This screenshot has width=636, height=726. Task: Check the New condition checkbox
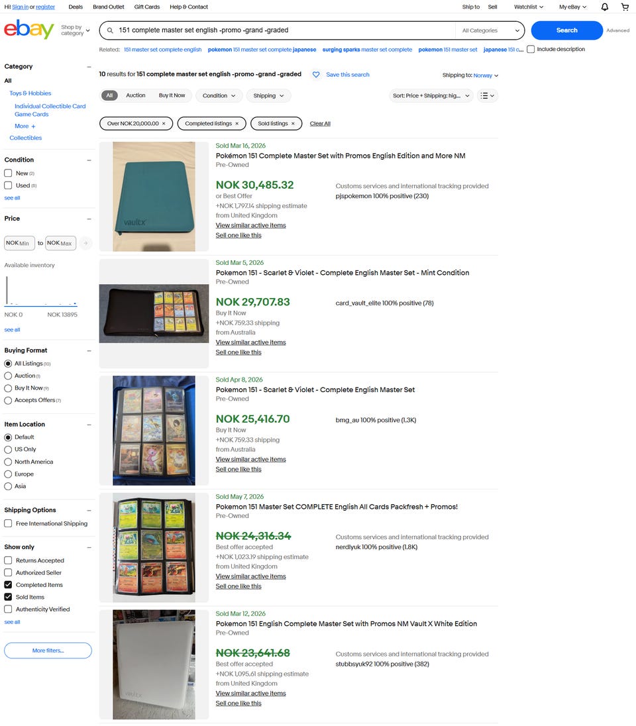[x=8, y=173]
